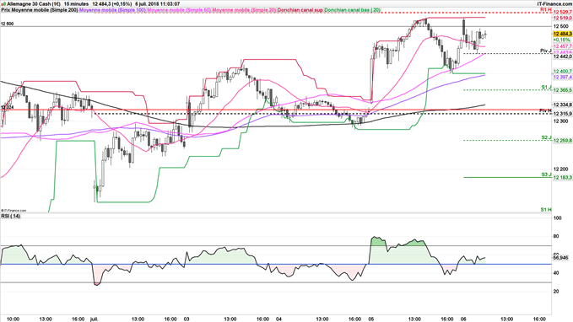Select 'Donchian canal sup' legend entry
This screenshot has height=322, width=573.
[x=300, y=10]
